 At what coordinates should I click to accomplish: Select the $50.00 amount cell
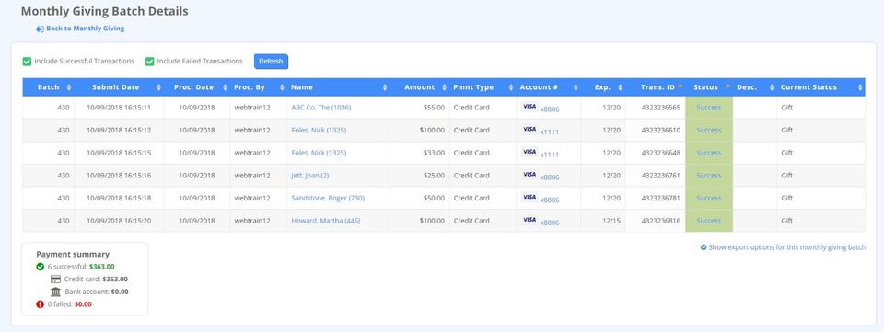point(420,198)
